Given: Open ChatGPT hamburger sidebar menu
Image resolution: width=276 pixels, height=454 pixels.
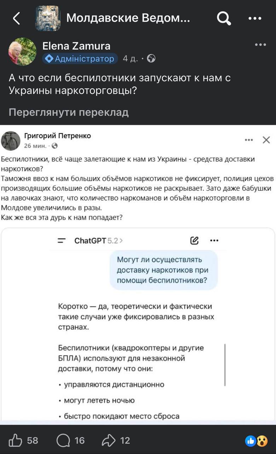Looking at the screenshot, I should 62,241.
